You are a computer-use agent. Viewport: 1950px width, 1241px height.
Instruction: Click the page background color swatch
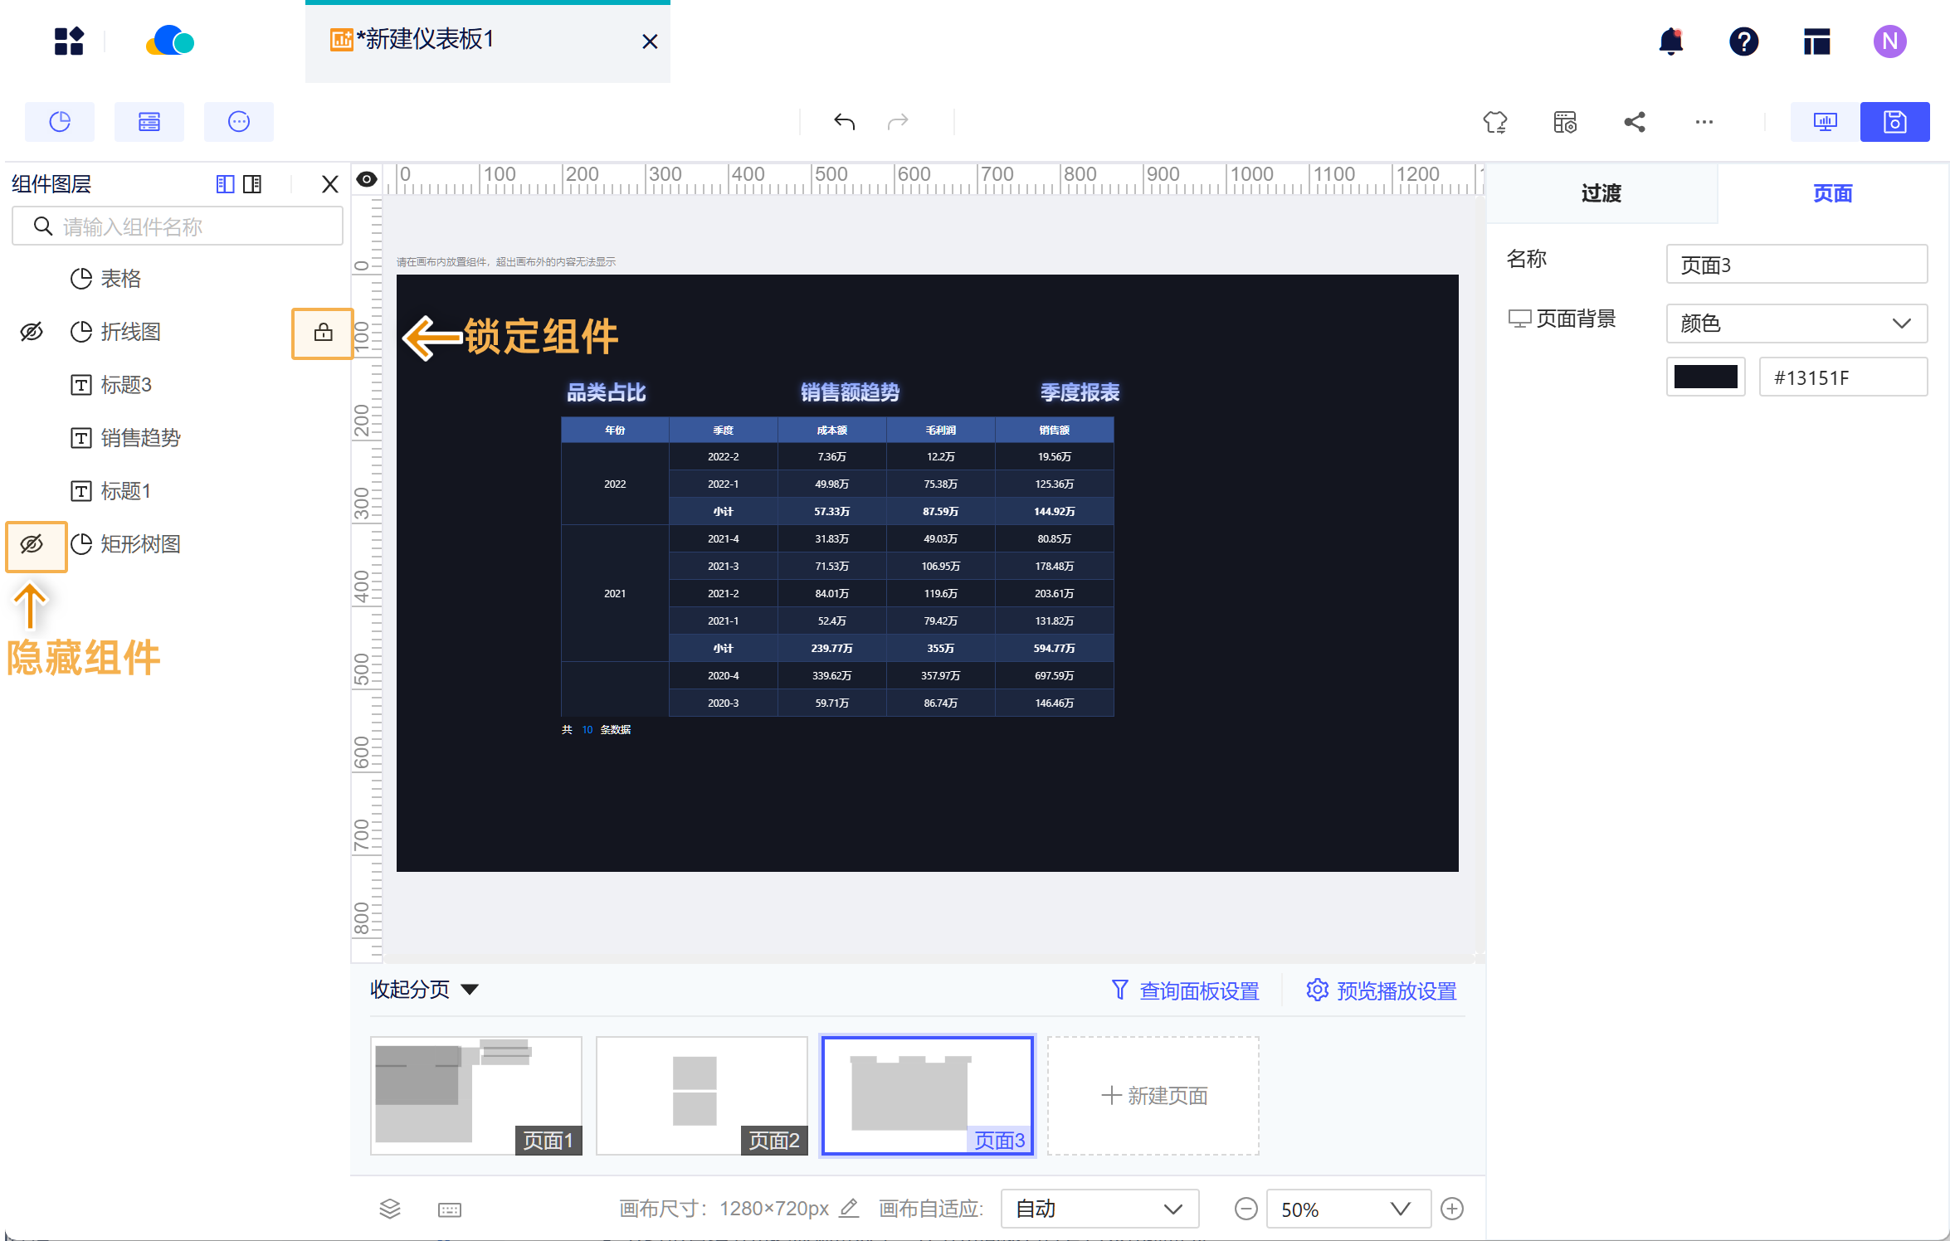(x=1705, y=377)
